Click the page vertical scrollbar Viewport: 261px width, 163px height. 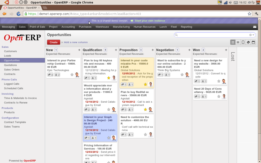tap(259, 77)
